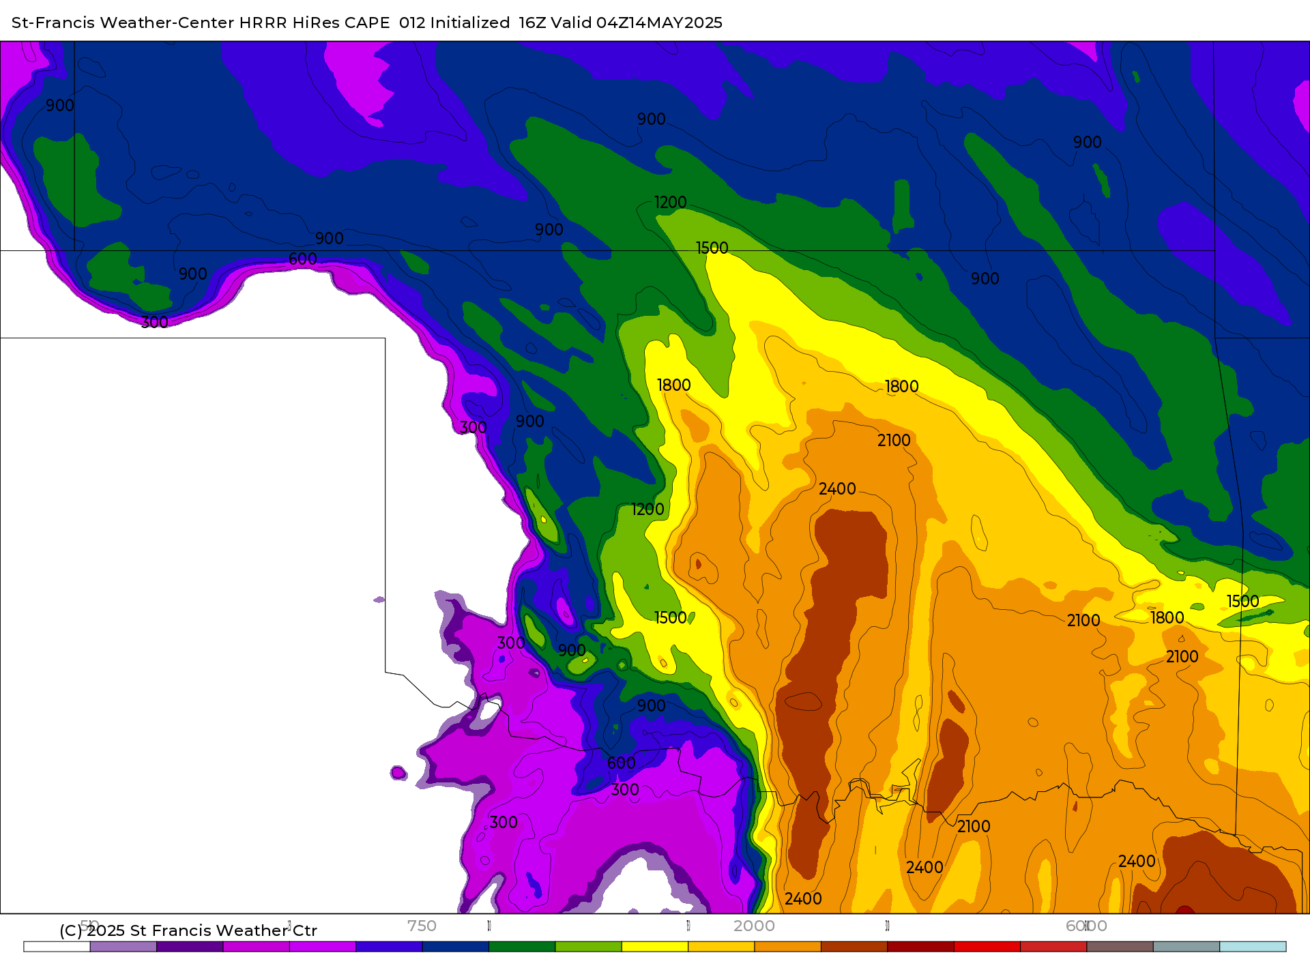This screenshot has height=955, width=1310.
Task: Click the taupe brown-gray legend swatch
Action: (x=1120, y=947)
